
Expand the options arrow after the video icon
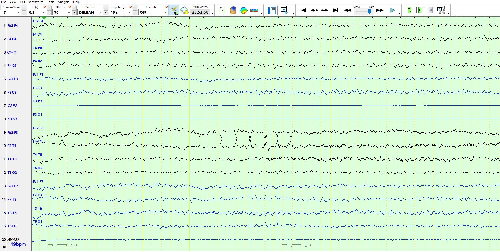(x=293, y=13)
